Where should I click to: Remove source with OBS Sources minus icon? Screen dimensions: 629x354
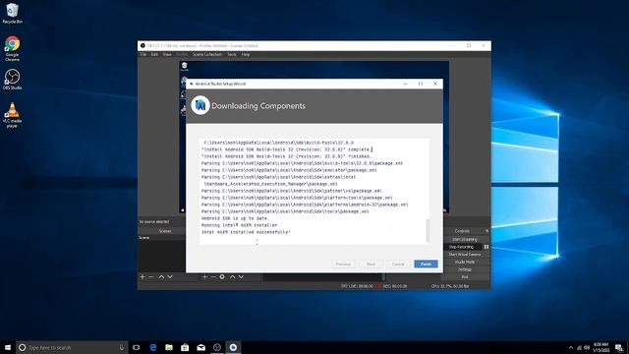tap(213, 277)
